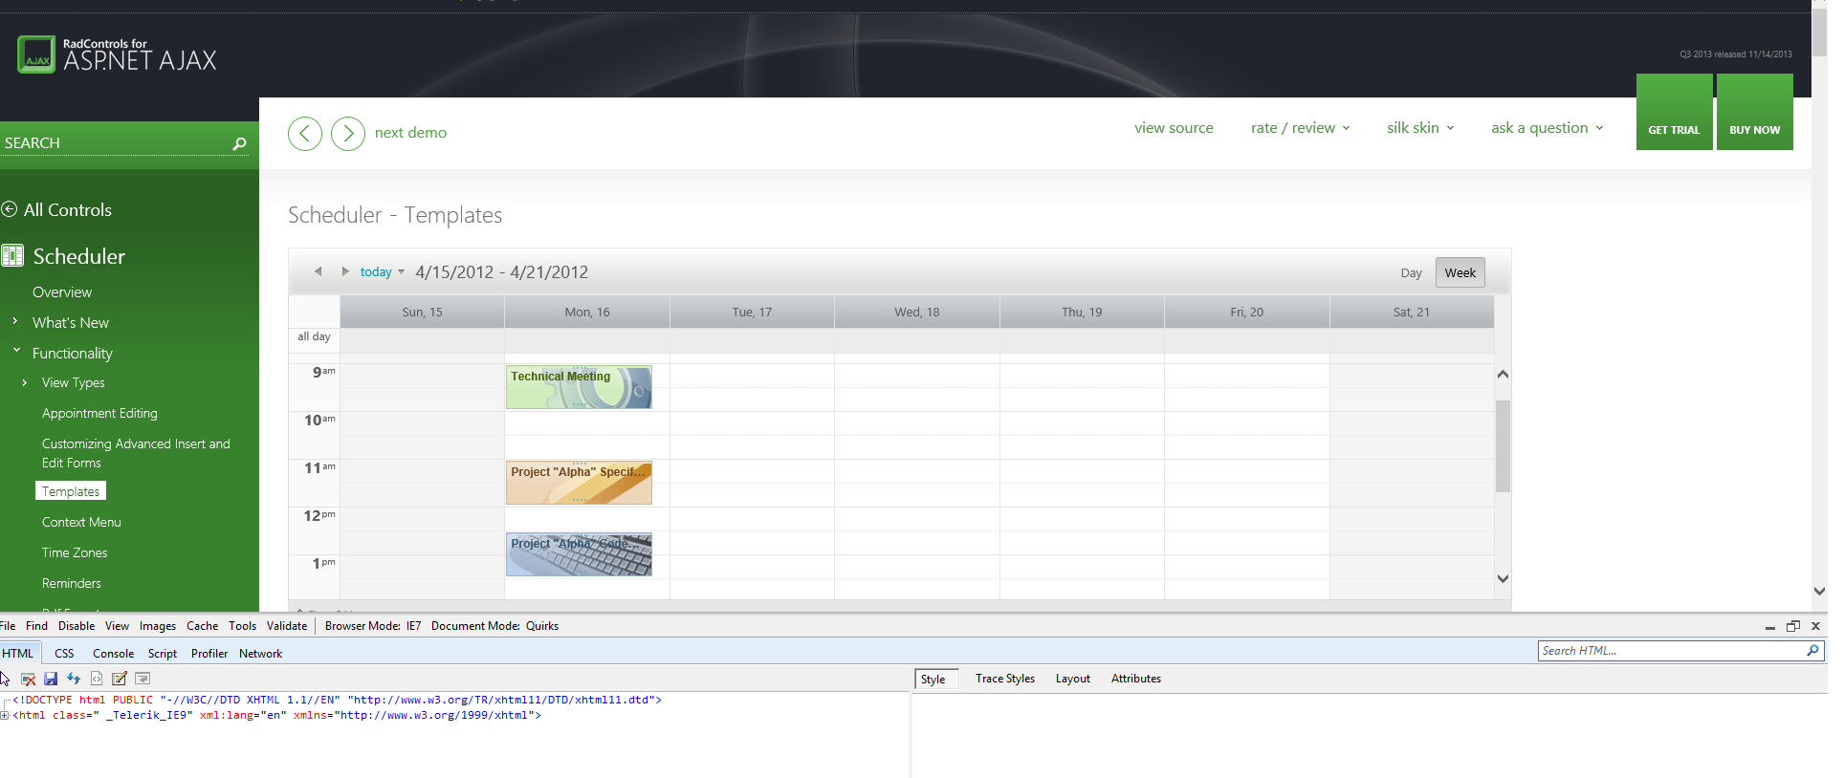Open the Time Zones sidebar link
This screenshot has height=778, width=1844.
[75, 553]
